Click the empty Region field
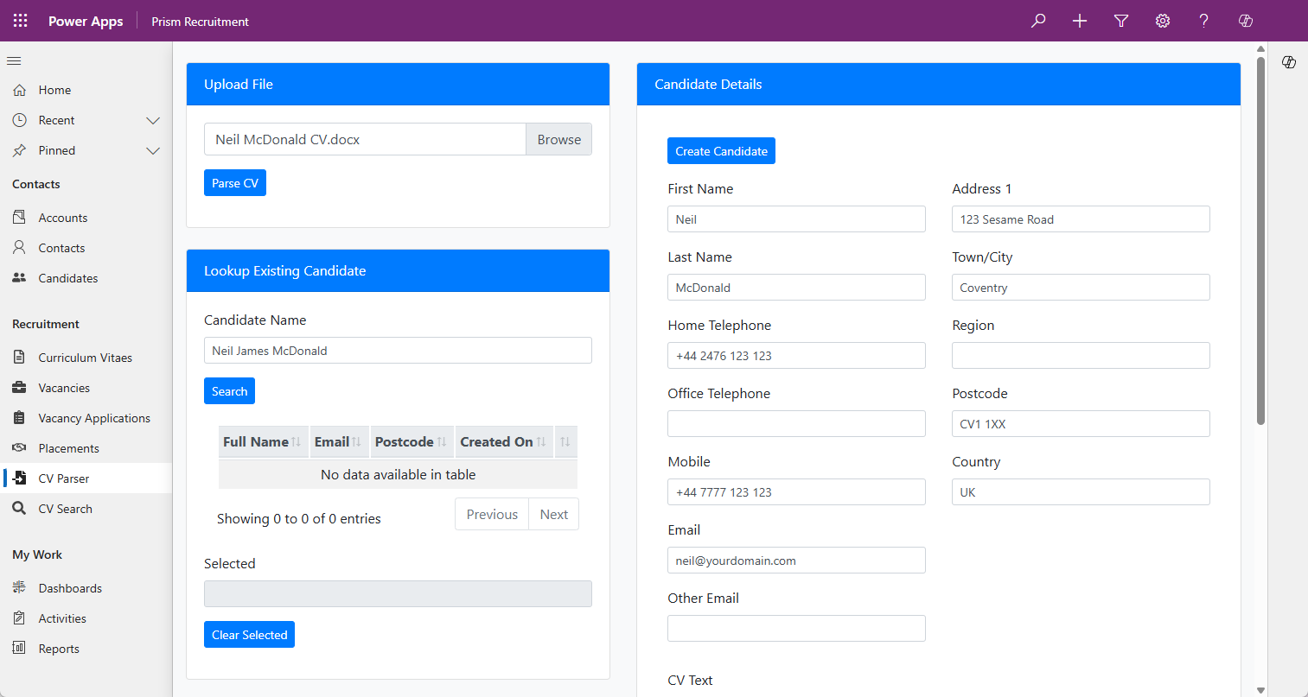Viewport: 1308px width, 697px height. coord(1081,356)
